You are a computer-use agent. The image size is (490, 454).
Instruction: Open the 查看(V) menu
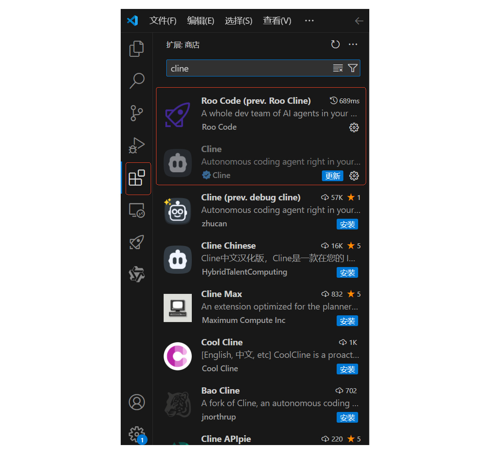(277, 21)
